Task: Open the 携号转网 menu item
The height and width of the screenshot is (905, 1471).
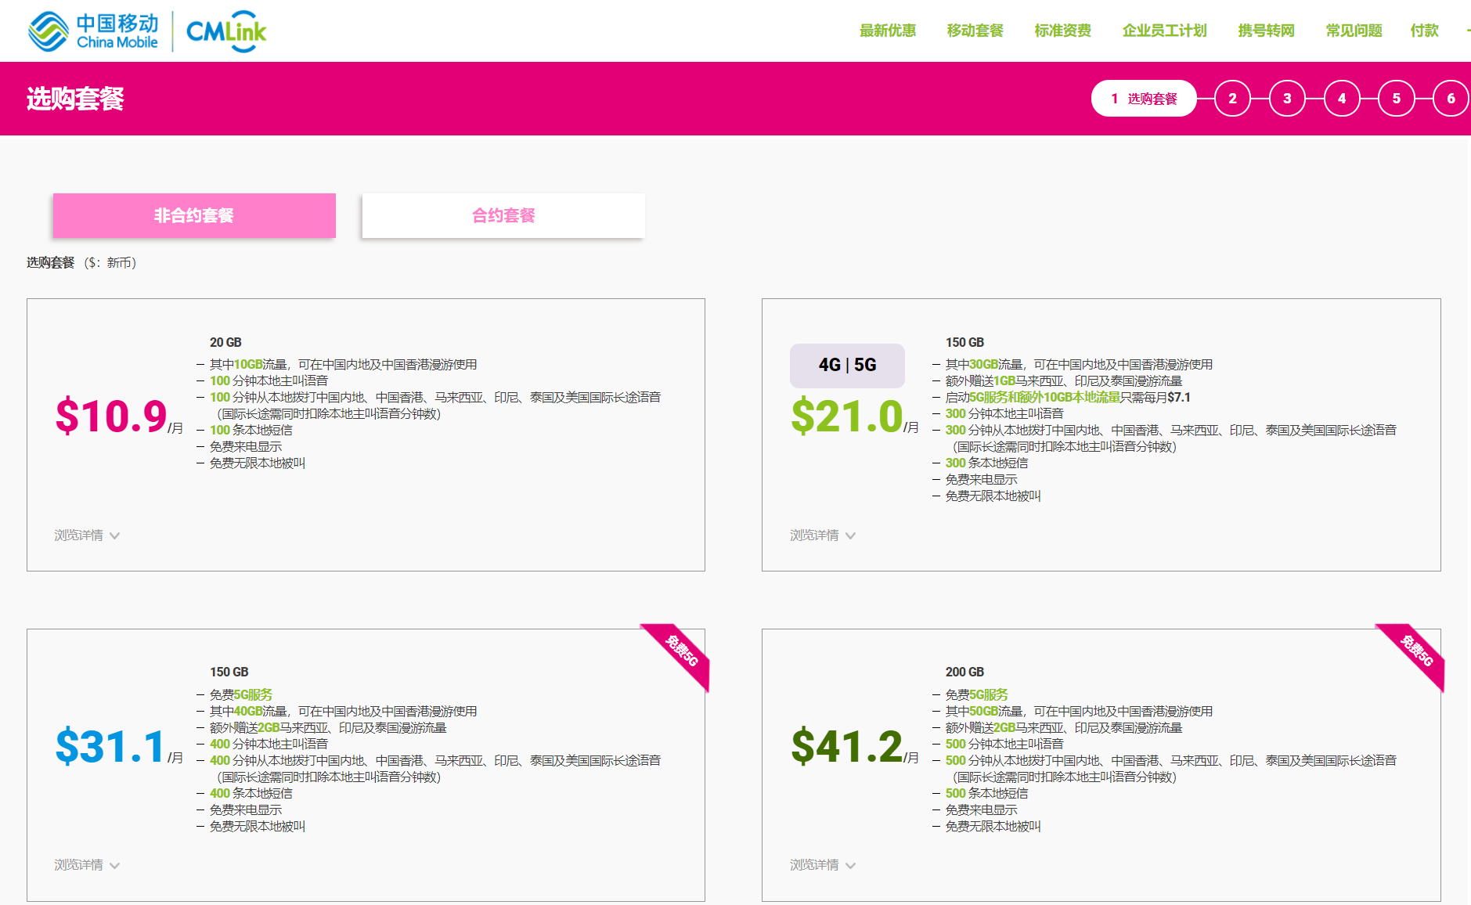Action: (1267, 31)
